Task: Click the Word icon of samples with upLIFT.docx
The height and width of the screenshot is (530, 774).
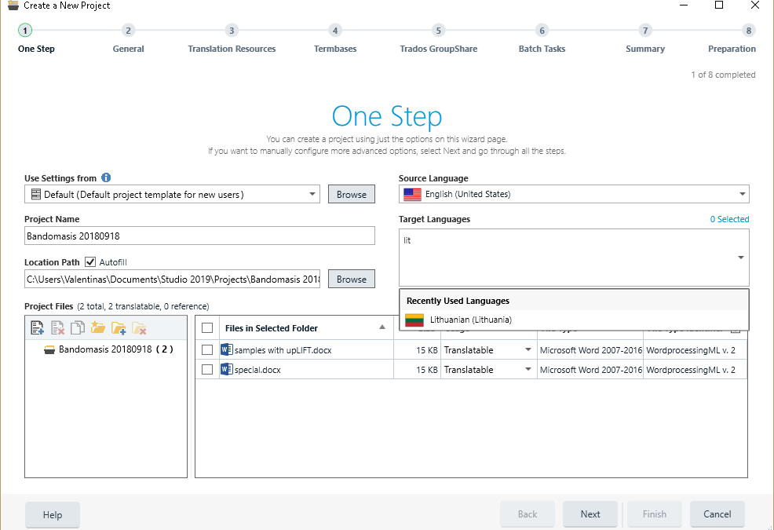Action: 227,349
